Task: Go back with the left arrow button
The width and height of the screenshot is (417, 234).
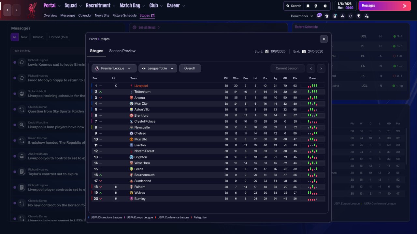Action: coord(7,10)
